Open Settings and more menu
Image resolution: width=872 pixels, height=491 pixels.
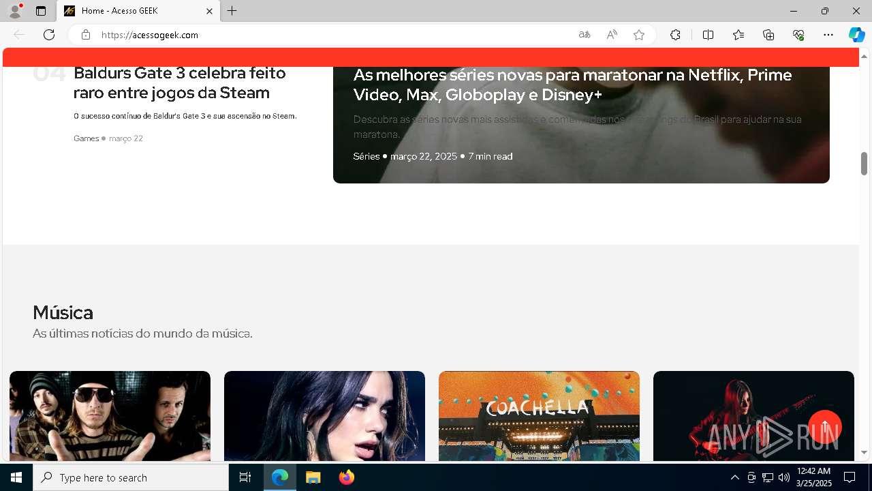(x=828, y=35)
